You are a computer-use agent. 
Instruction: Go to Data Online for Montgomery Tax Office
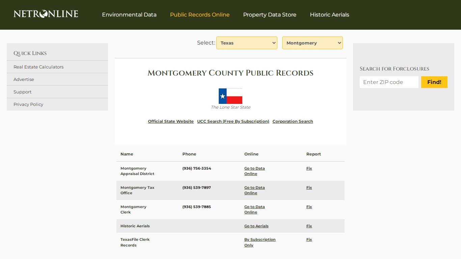point(254,190)
